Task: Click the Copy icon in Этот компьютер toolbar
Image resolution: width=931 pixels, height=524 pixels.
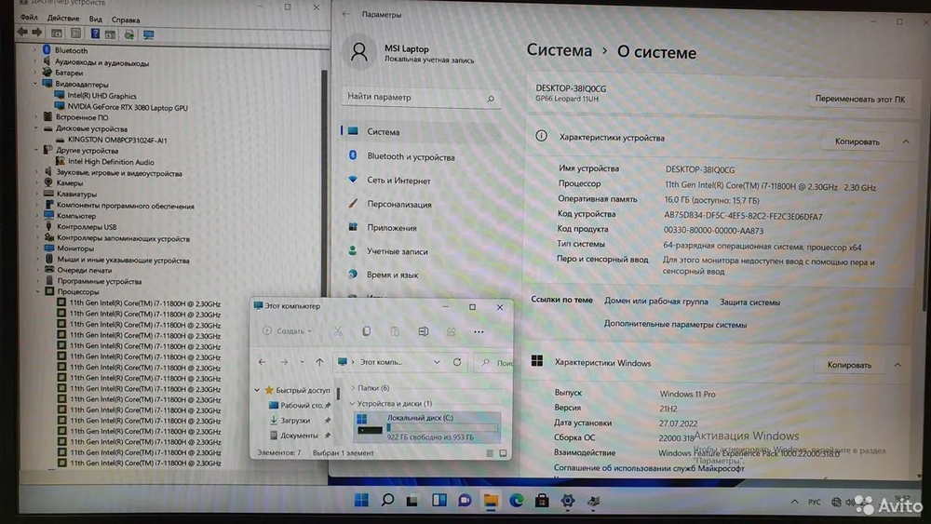Action: tap(366, 331)
